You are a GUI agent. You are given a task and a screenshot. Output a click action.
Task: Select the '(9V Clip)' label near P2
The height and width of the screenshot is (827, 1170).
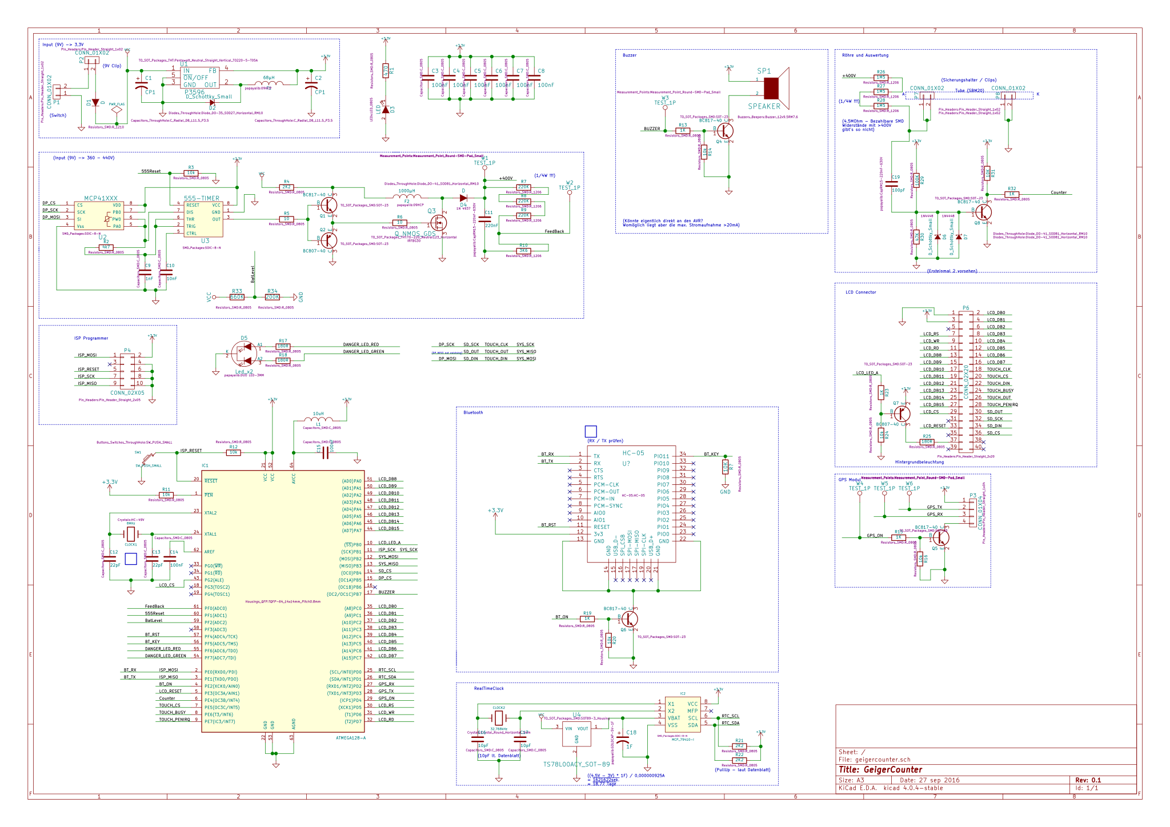point(112,66)
